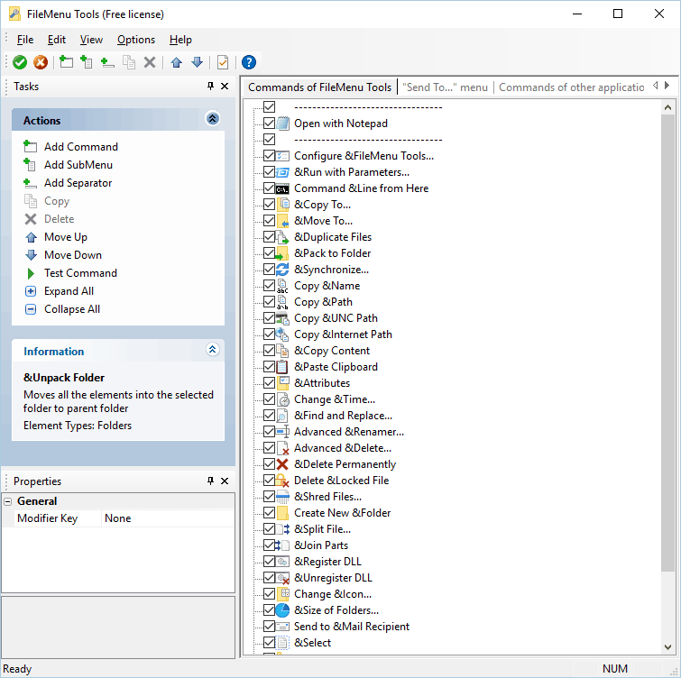681x678 pixels.
Task: Click the Shred Files icon
Action: [282, 497]
